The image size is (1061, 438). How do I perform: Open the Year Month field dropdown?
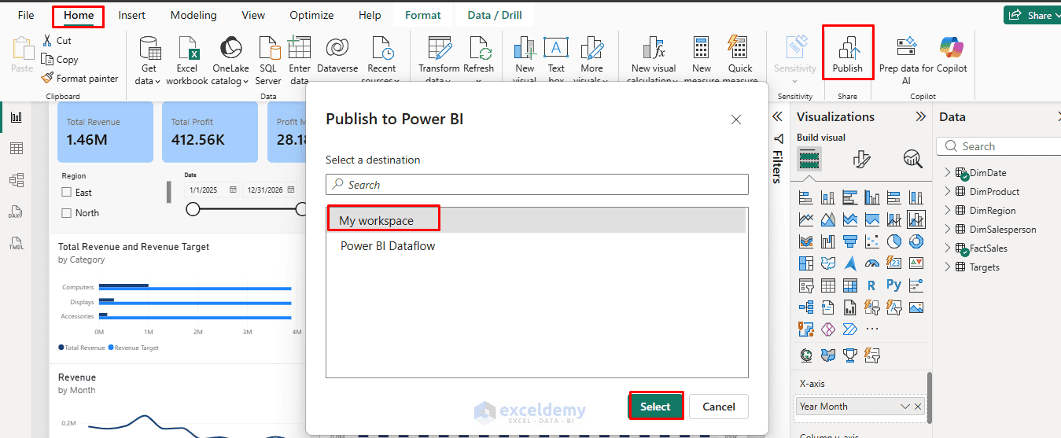point(904,407)
